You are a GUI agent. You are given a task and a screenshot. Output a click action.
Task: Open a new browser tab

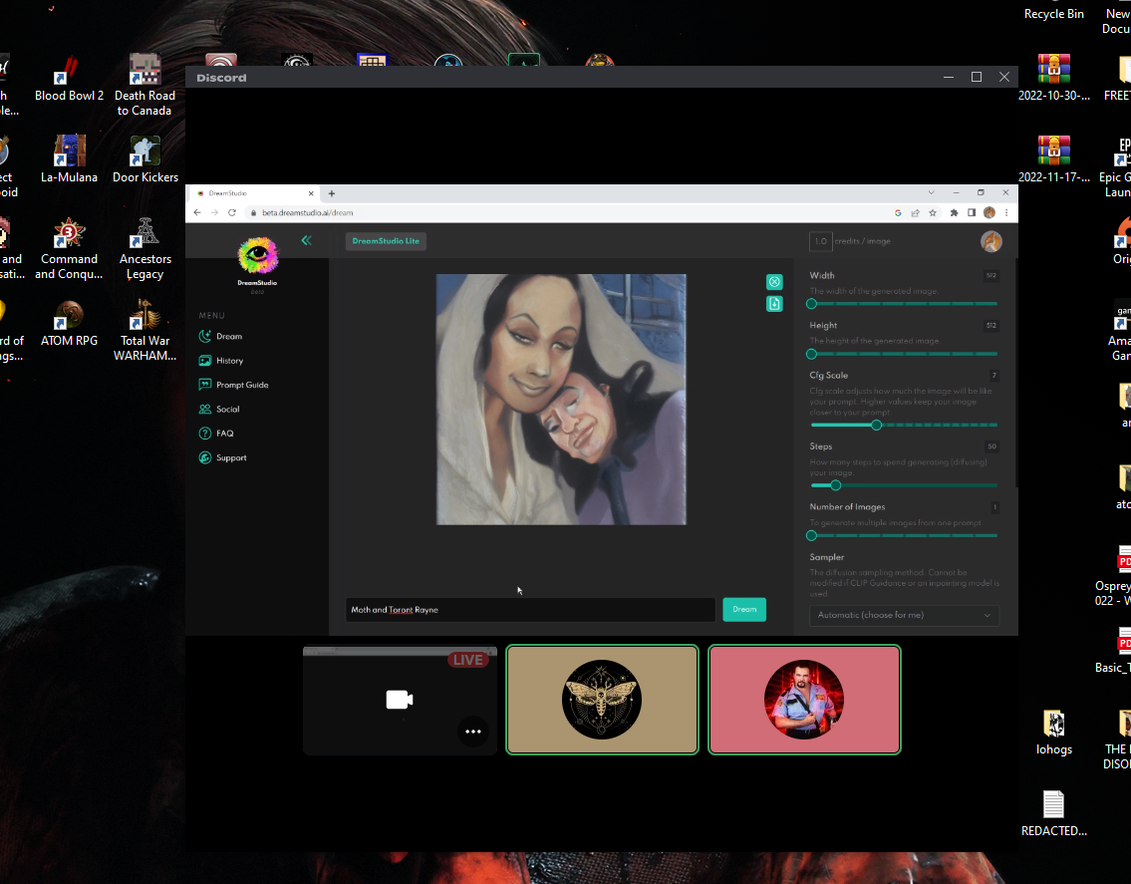(x=332, y=193)
